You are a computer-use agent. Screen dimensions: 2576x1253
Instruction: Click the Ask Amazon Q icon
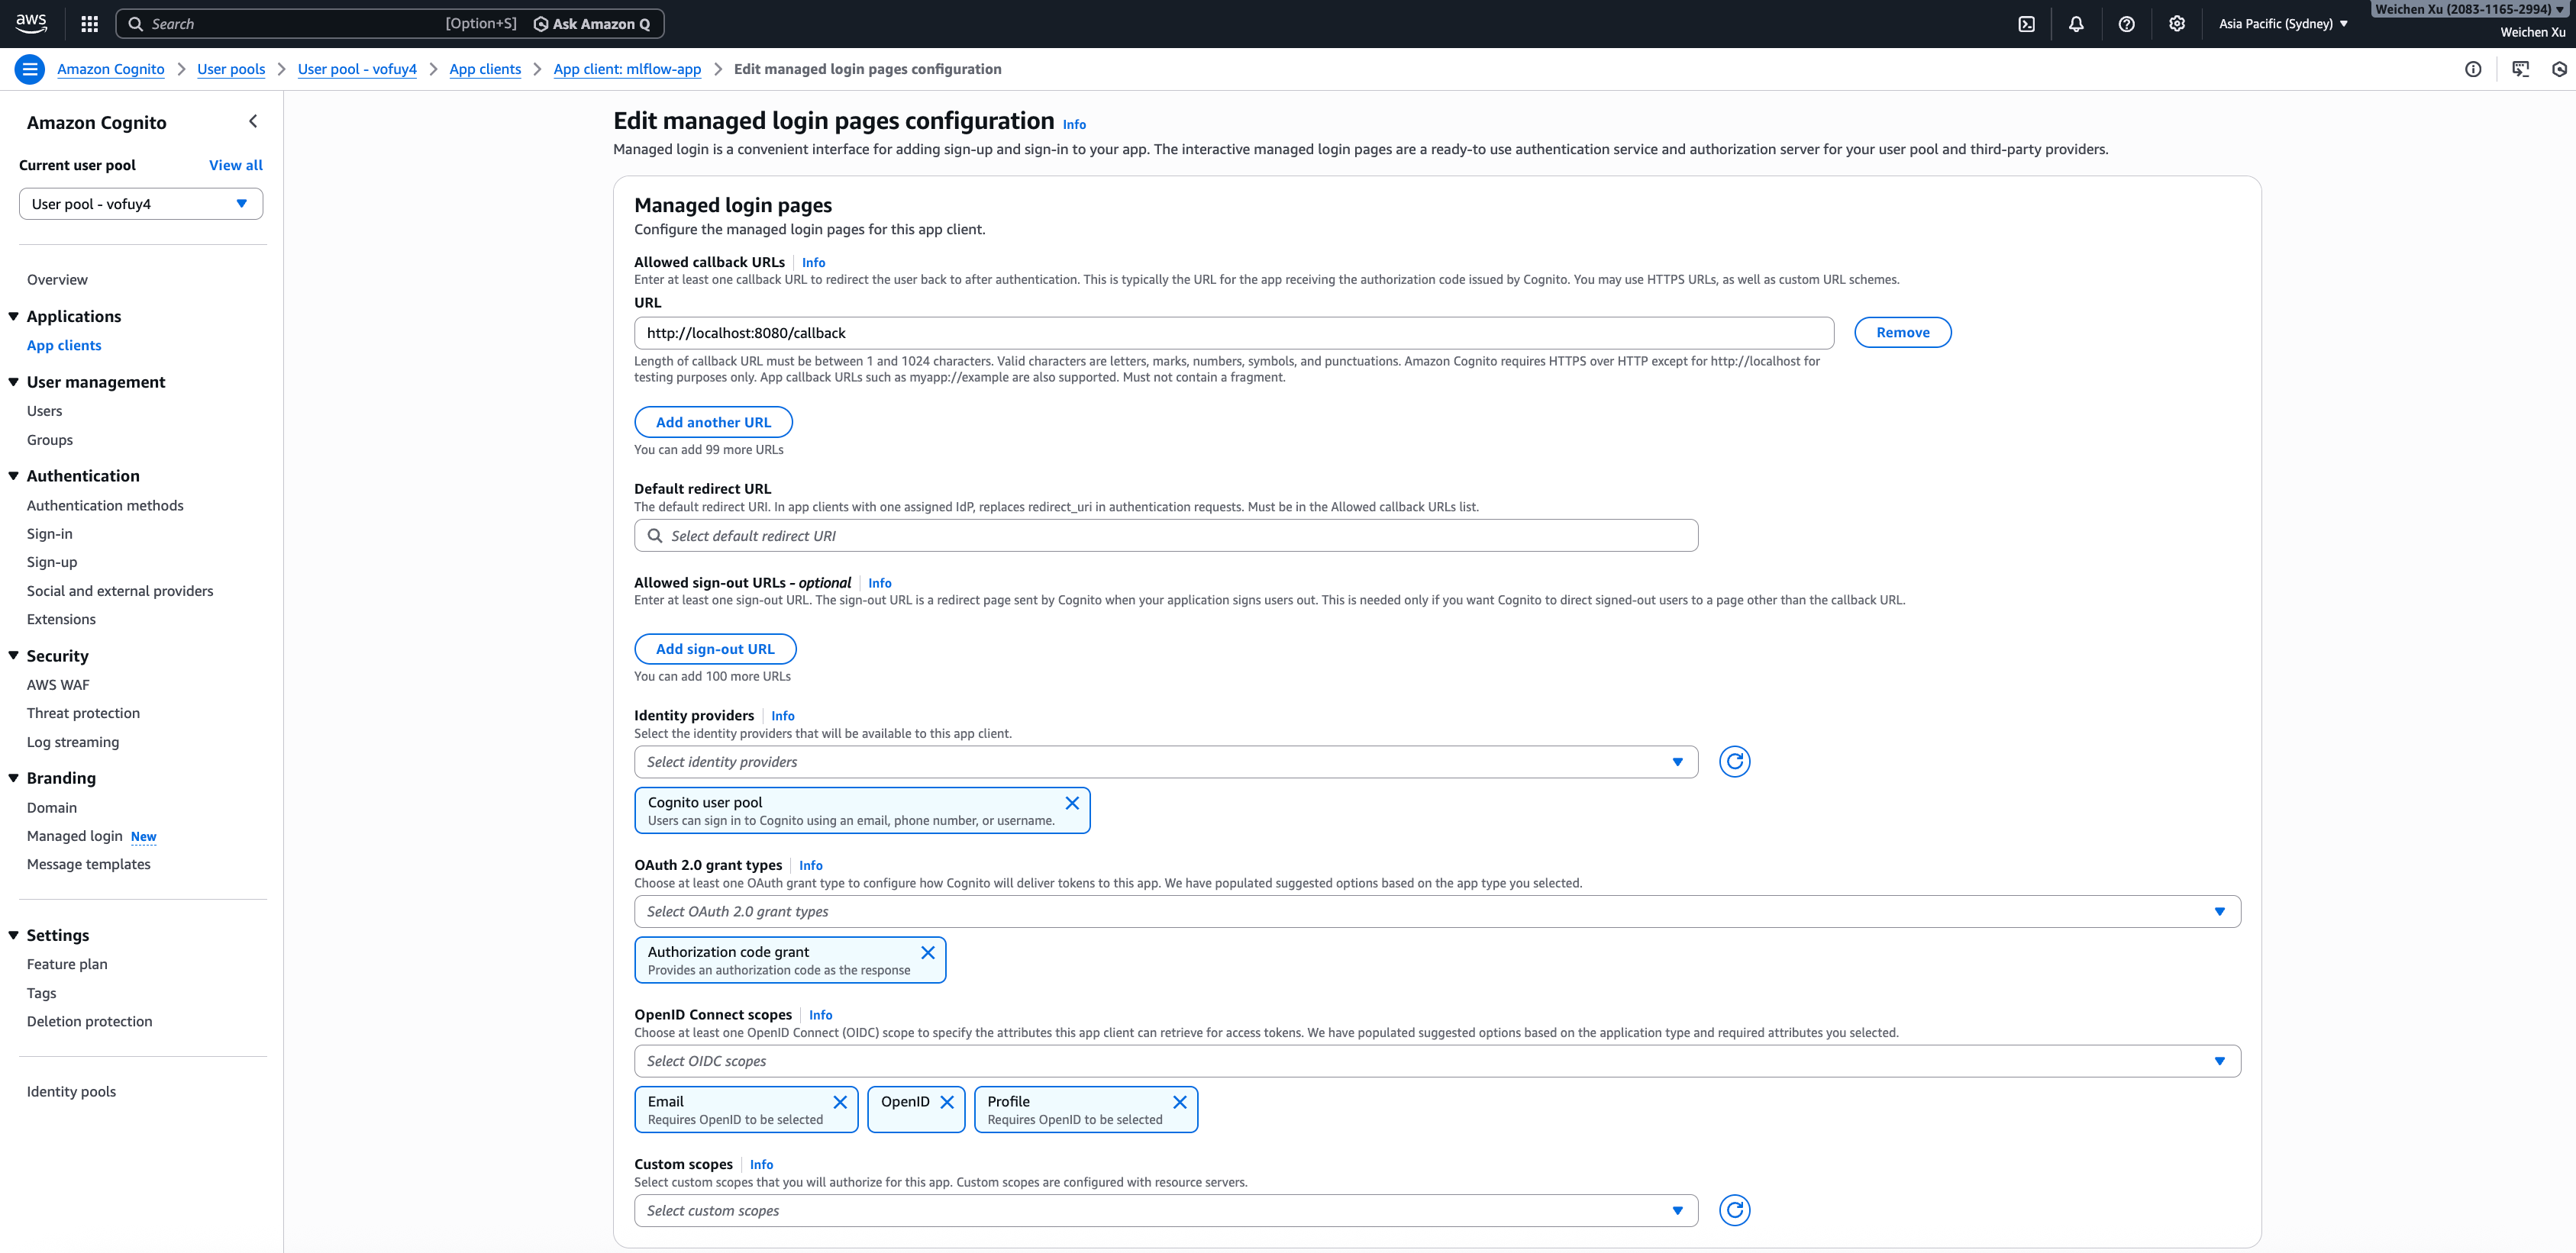point(540,23)
